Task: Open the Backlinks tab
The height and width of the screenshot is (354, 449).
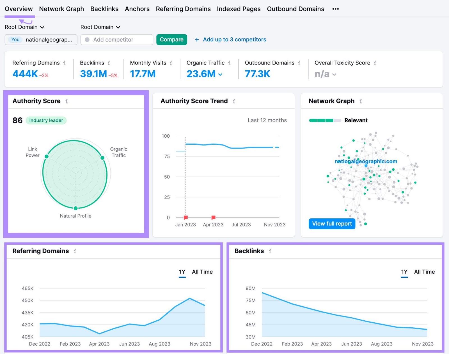Action: 104,9
